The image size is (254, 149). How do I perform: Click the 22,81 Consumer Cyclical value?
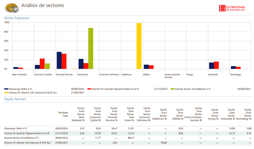point(98,133)
